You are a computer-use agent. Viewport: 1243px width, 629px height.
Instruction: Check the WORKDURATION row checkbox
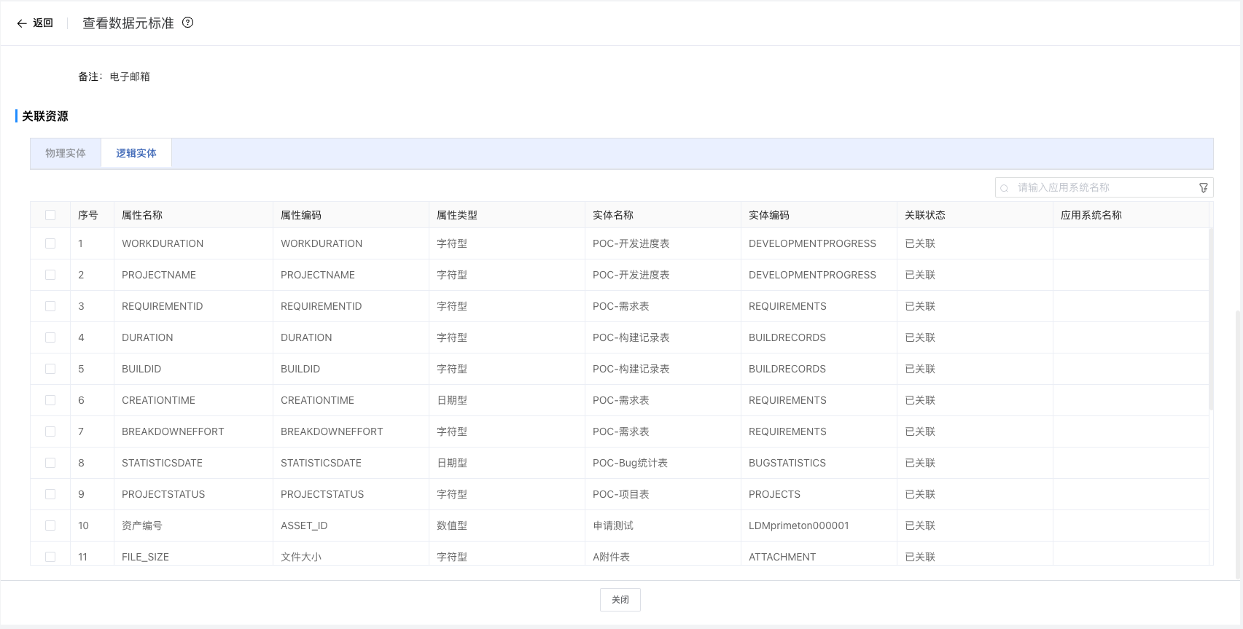(50, 243)
